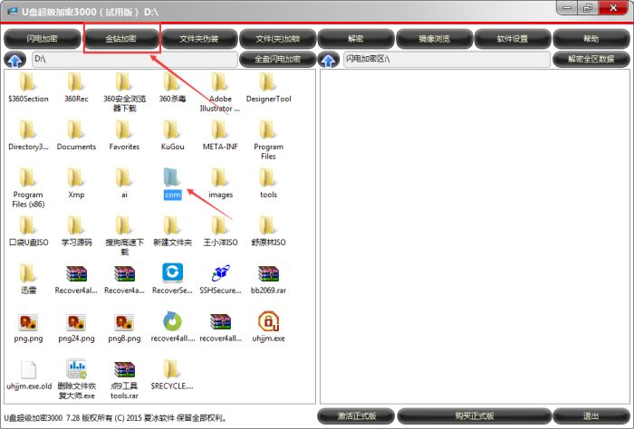This screenshot has width=634, height=429.
Task: Open the 闪电加密 function
Action: point(43,39)
